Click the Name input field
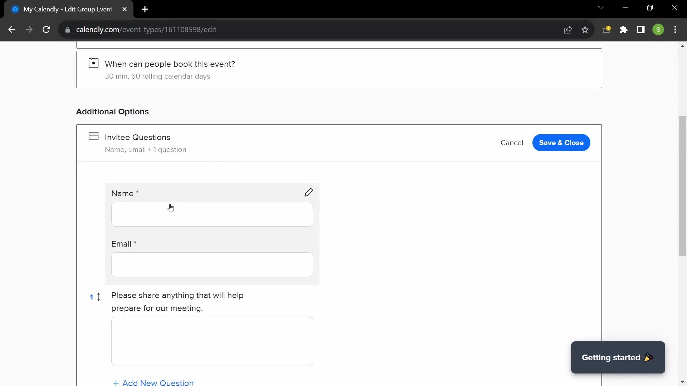 [212, 214]
